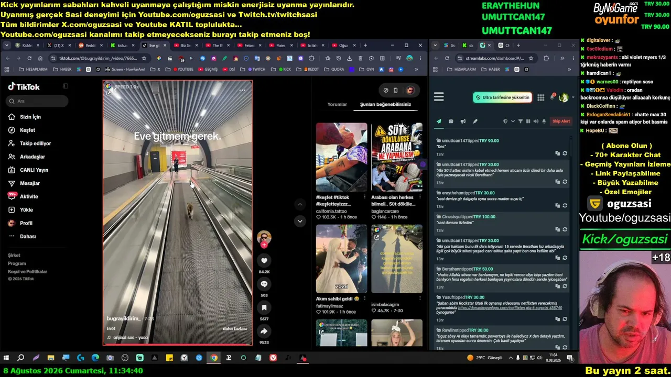Click Koşul ve Politikalar footer link
The height and width of the screenshot is (377, 671).
coord(27,272)
